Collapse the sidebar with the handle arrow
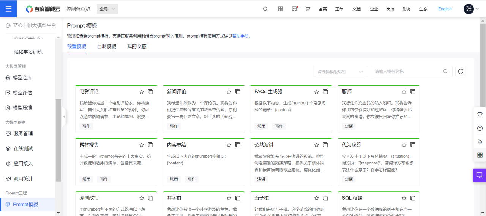Image resolution: width=486 pixels, height=216 pixels. coord(64,117)
